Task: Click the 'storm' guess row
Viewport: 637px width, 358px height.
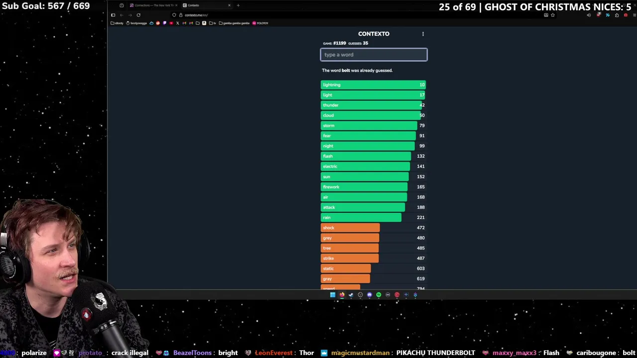Action: 373,125
